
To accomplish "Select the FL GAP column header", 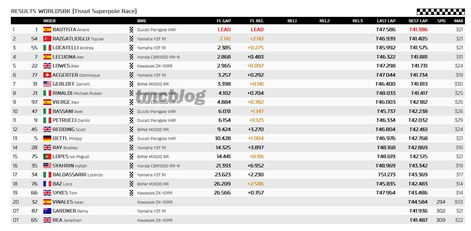I will coord(224,21).
